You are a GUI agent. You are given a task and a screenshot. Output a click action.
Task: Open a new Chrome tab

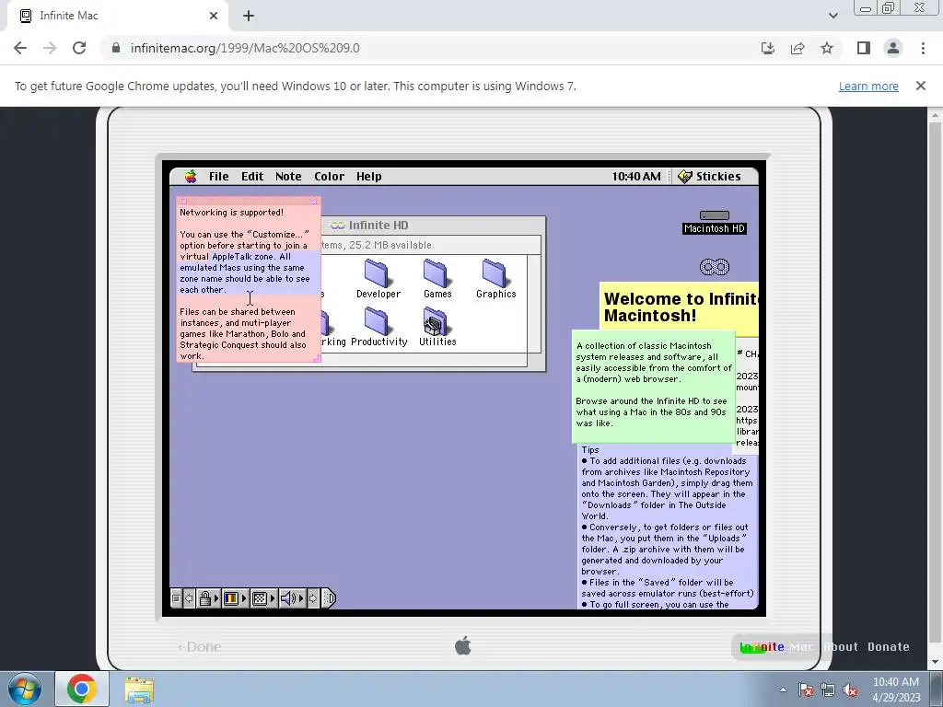point(249,16)
